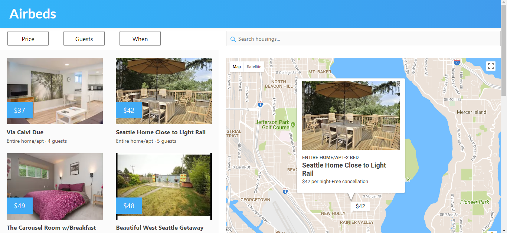
Task: Open the Guests filter
Action: 84,38
